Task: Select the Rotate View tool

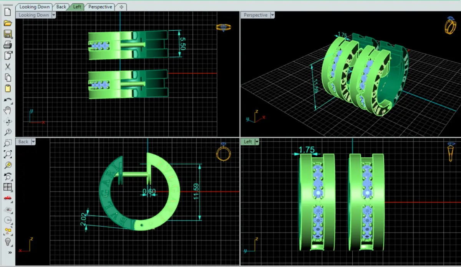Action: point(7,122)
